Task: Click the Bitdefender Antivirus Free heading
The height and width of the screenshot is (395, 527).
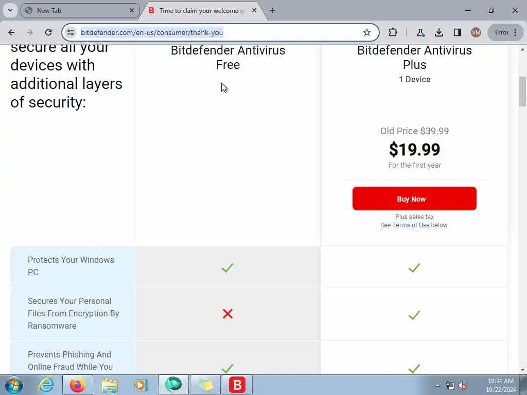Action: [228, 58]
